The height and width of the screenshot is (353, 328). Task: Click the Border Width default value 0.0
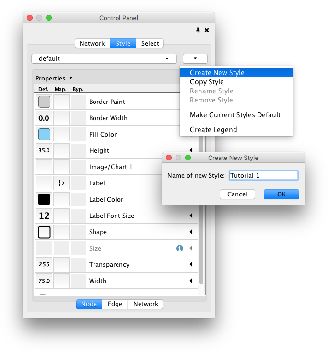coord(44,118)
